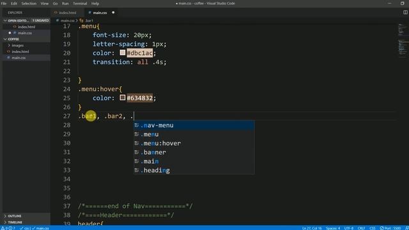Click the errors and warnings status indicator

click(8, 228)
